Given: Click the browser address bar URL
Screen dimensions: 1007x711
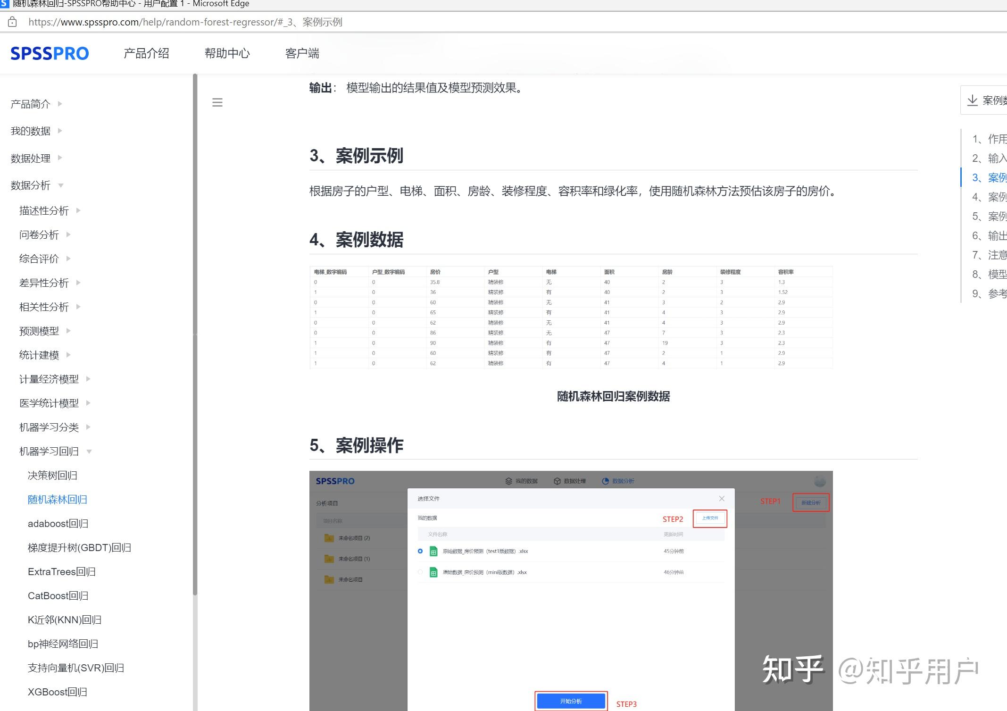Looking at the screenshot, I should (x=185, y=22).
